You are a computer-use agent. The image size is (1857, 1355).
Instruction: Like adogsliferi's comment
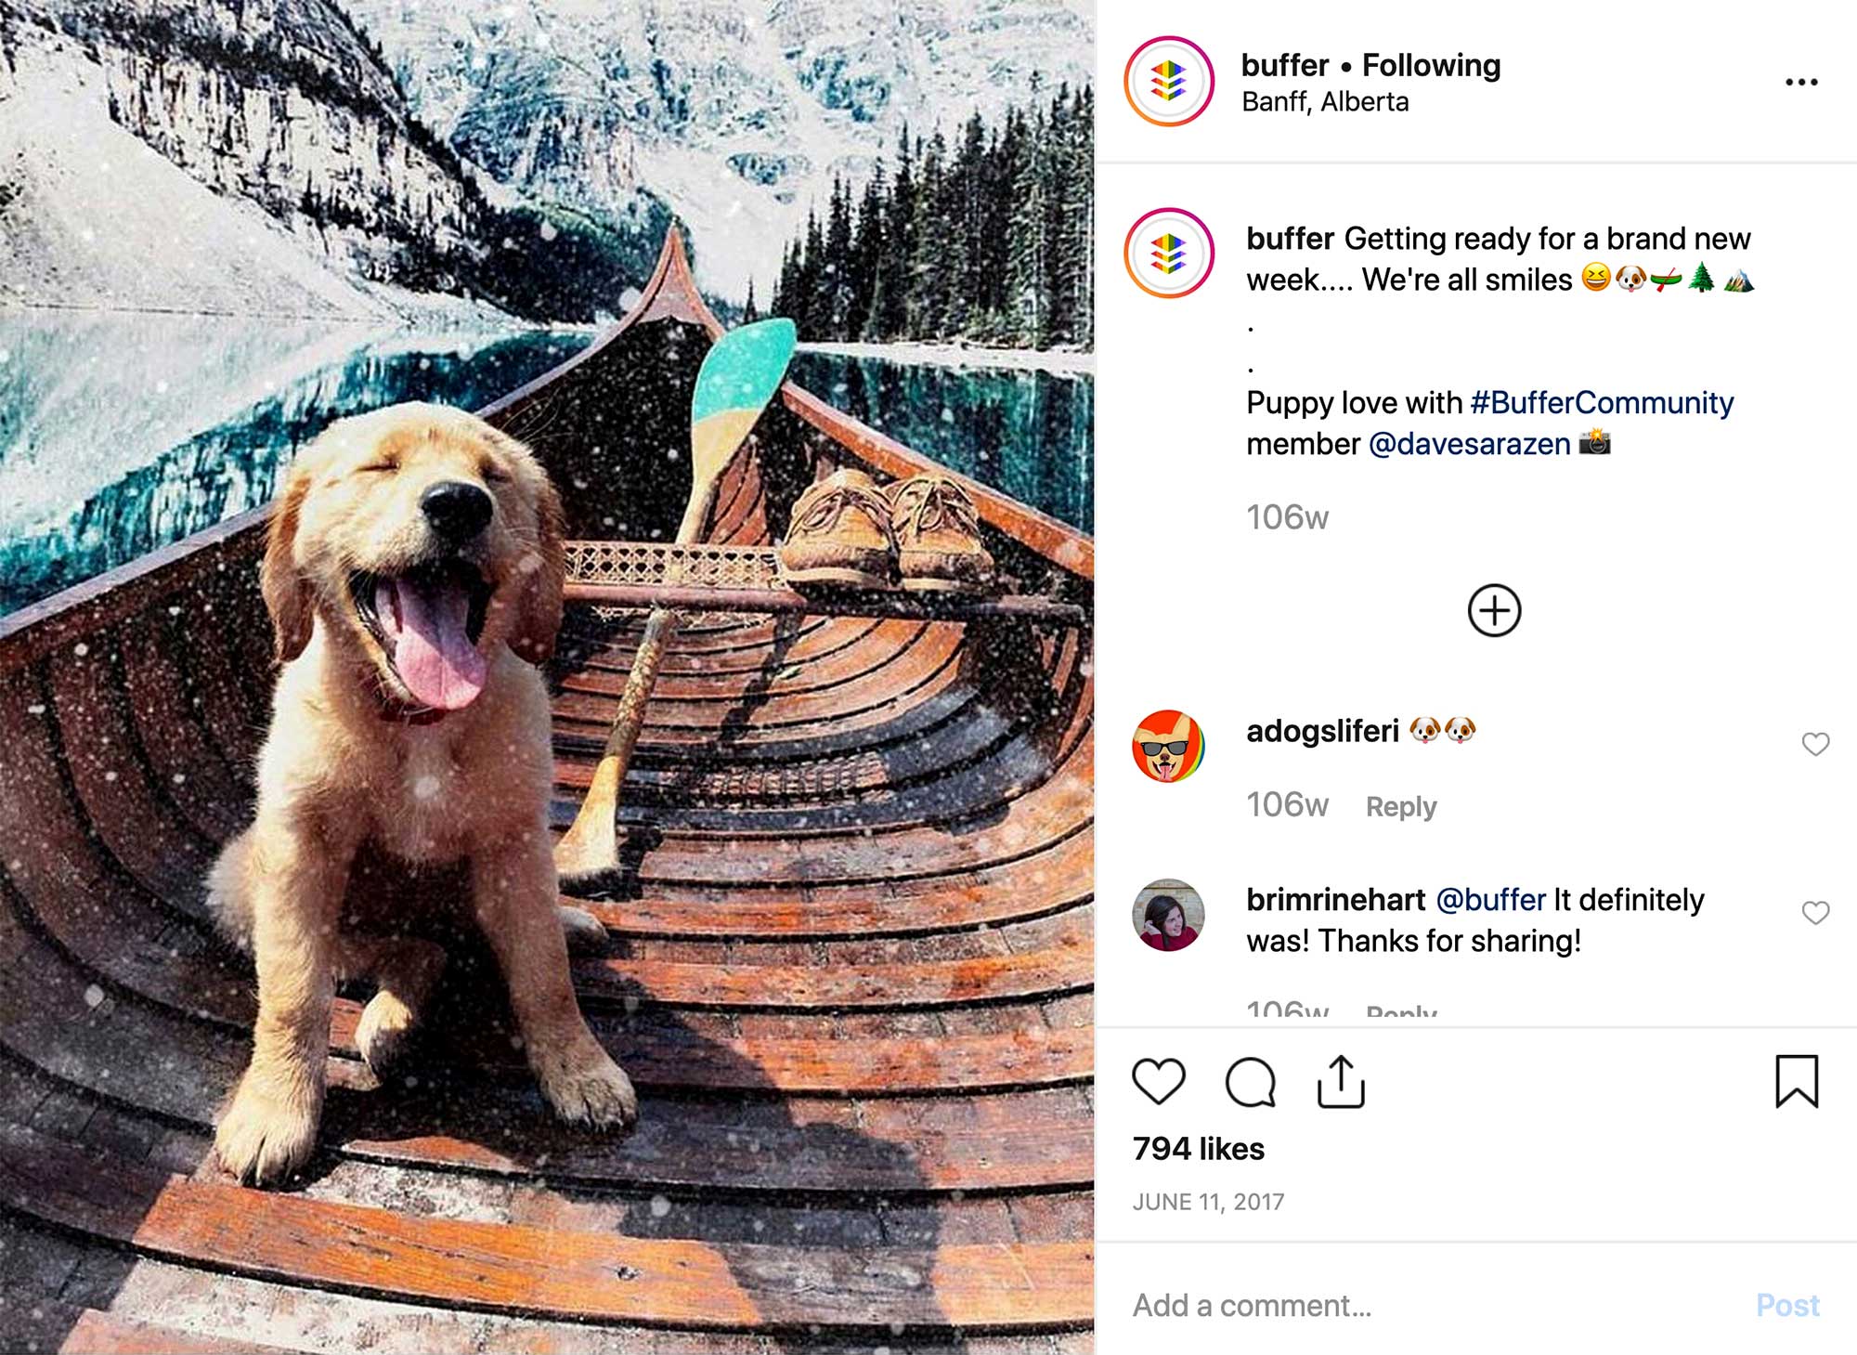(x=1815, y=744)
